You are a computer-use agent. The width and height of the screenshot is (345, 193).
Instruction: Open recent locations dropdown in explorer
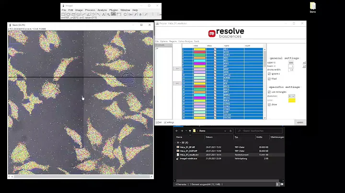coord(186,131)
